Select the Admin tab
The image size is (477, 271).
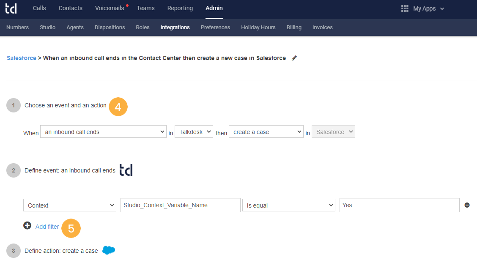[214, 8]
